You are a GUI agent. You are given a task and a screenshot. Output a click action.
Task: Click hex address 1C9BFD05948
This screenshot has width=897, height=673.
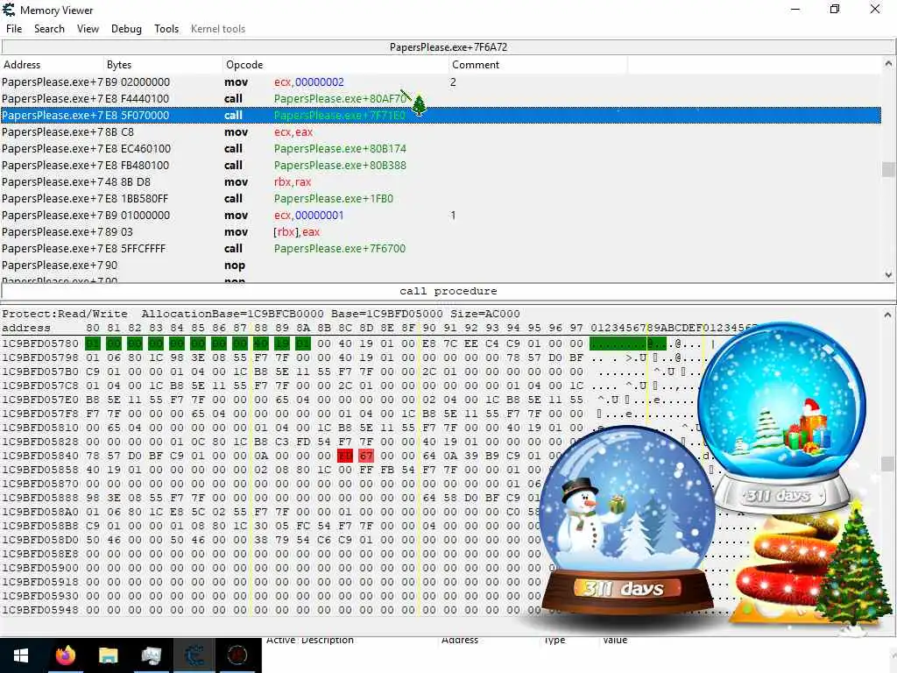pyautogui.click(x=40, y=610)
